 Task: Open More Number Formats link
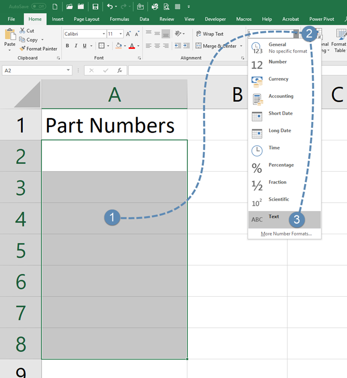click(x=286, y=234)
